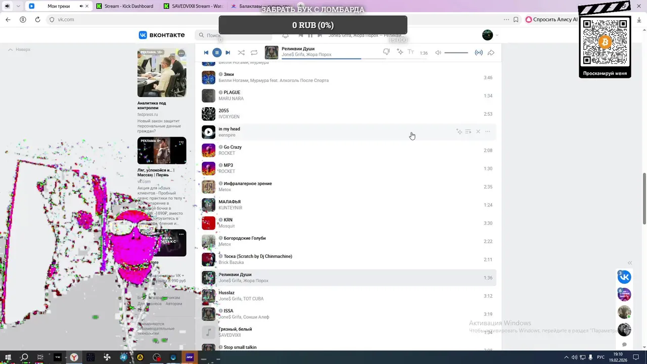Open artist Brick Bazuka link

[x=231, y=262]
